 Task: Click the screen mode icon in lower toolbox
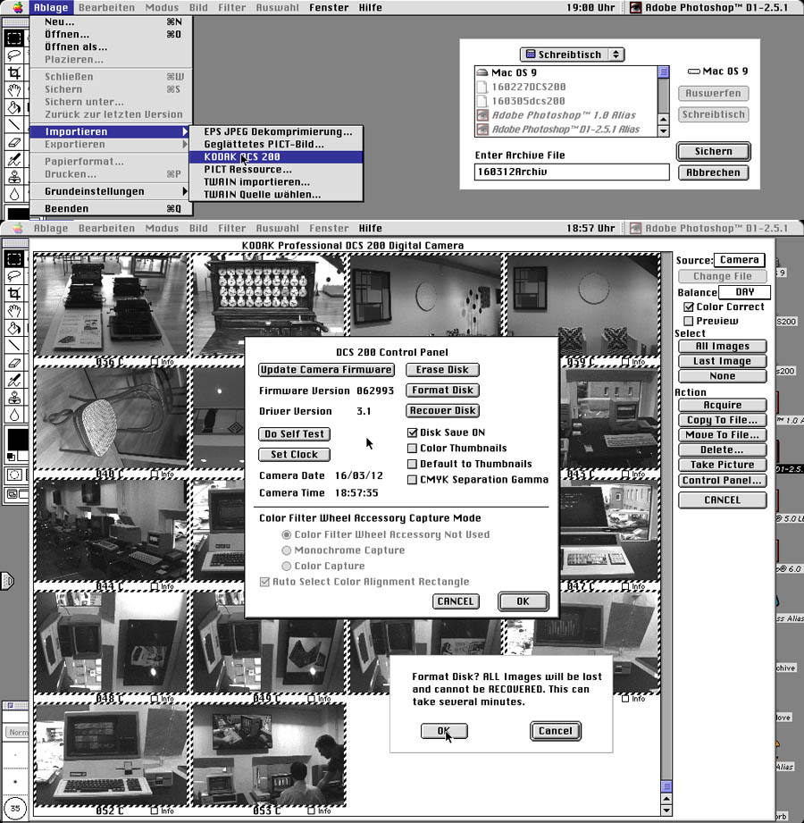tap(13, 494)
